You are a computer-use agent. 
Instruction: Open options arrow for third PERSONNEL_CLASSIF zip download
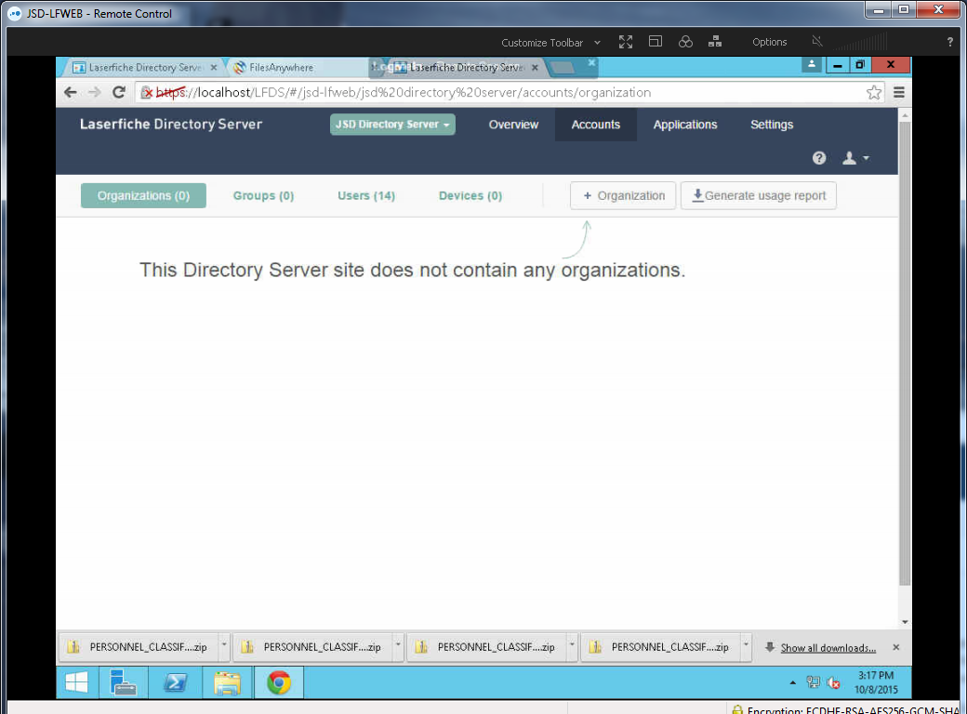tap(573, 647)
